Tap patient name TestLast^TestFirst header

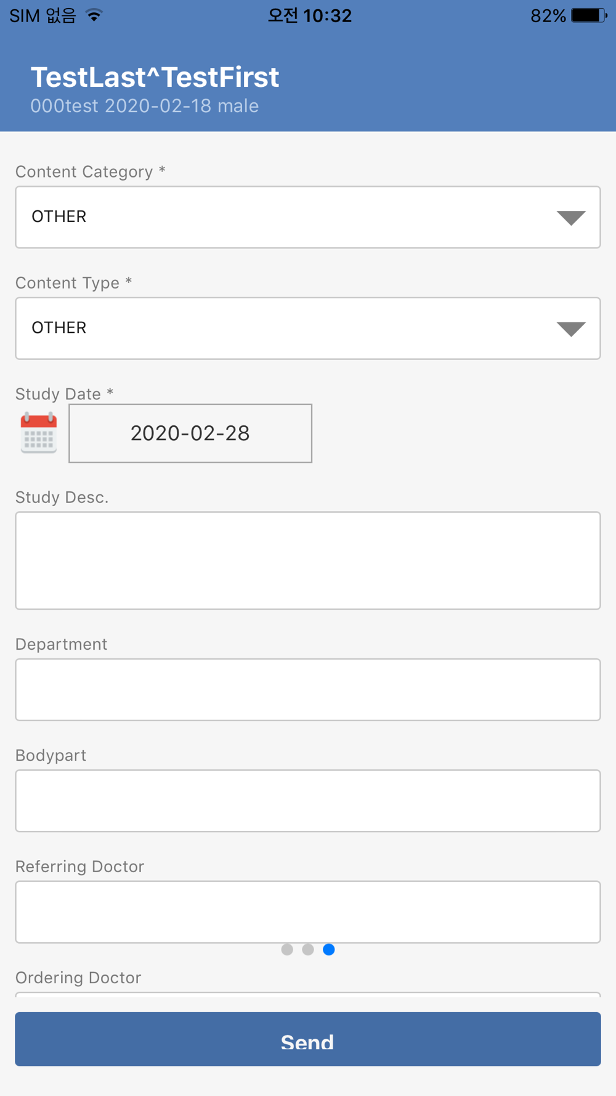pyautogui.click(x=155, y=77)
